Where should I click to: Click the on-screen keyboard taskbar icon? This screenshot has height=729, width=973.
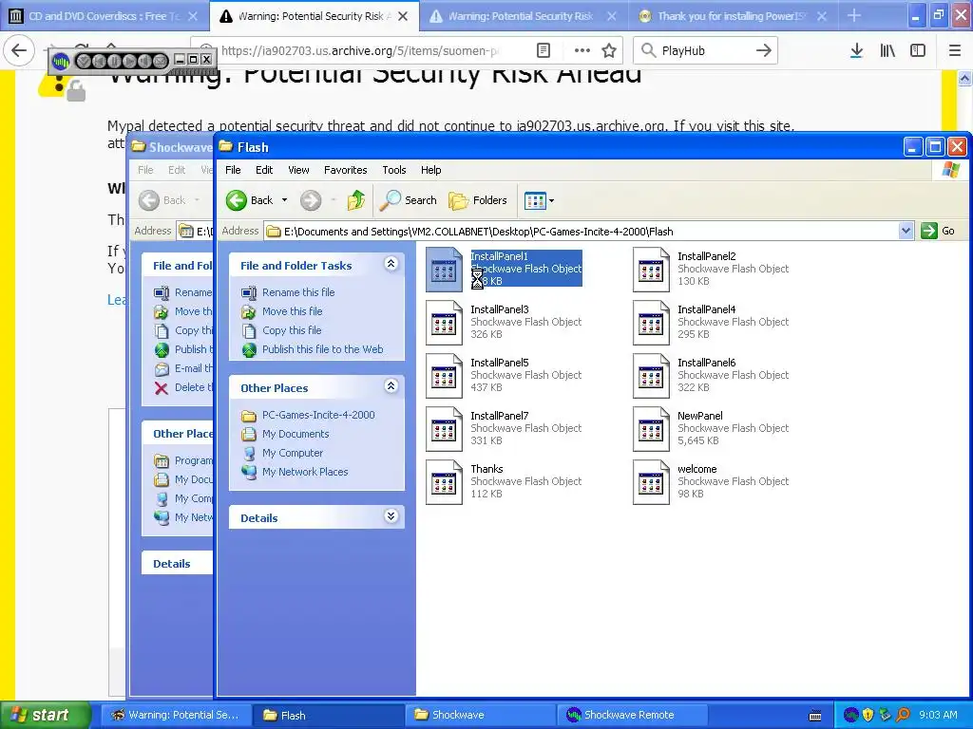[x=815, y=716]
